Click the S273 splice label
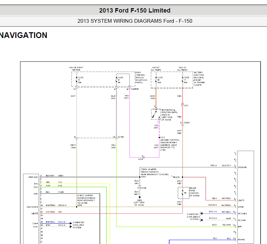The image size is (267, 244). point(143,177)
